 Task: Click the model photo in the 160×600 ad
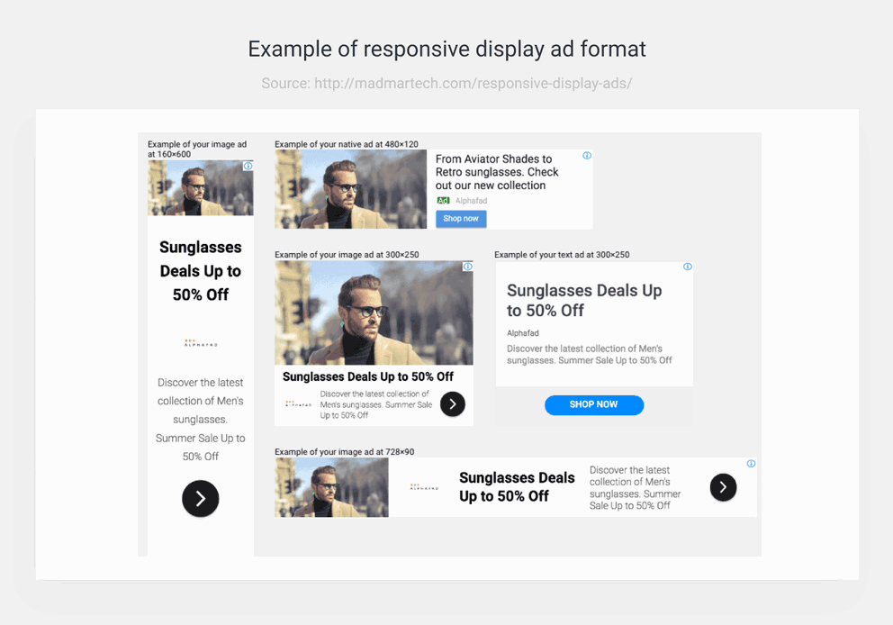click(200, 189)
